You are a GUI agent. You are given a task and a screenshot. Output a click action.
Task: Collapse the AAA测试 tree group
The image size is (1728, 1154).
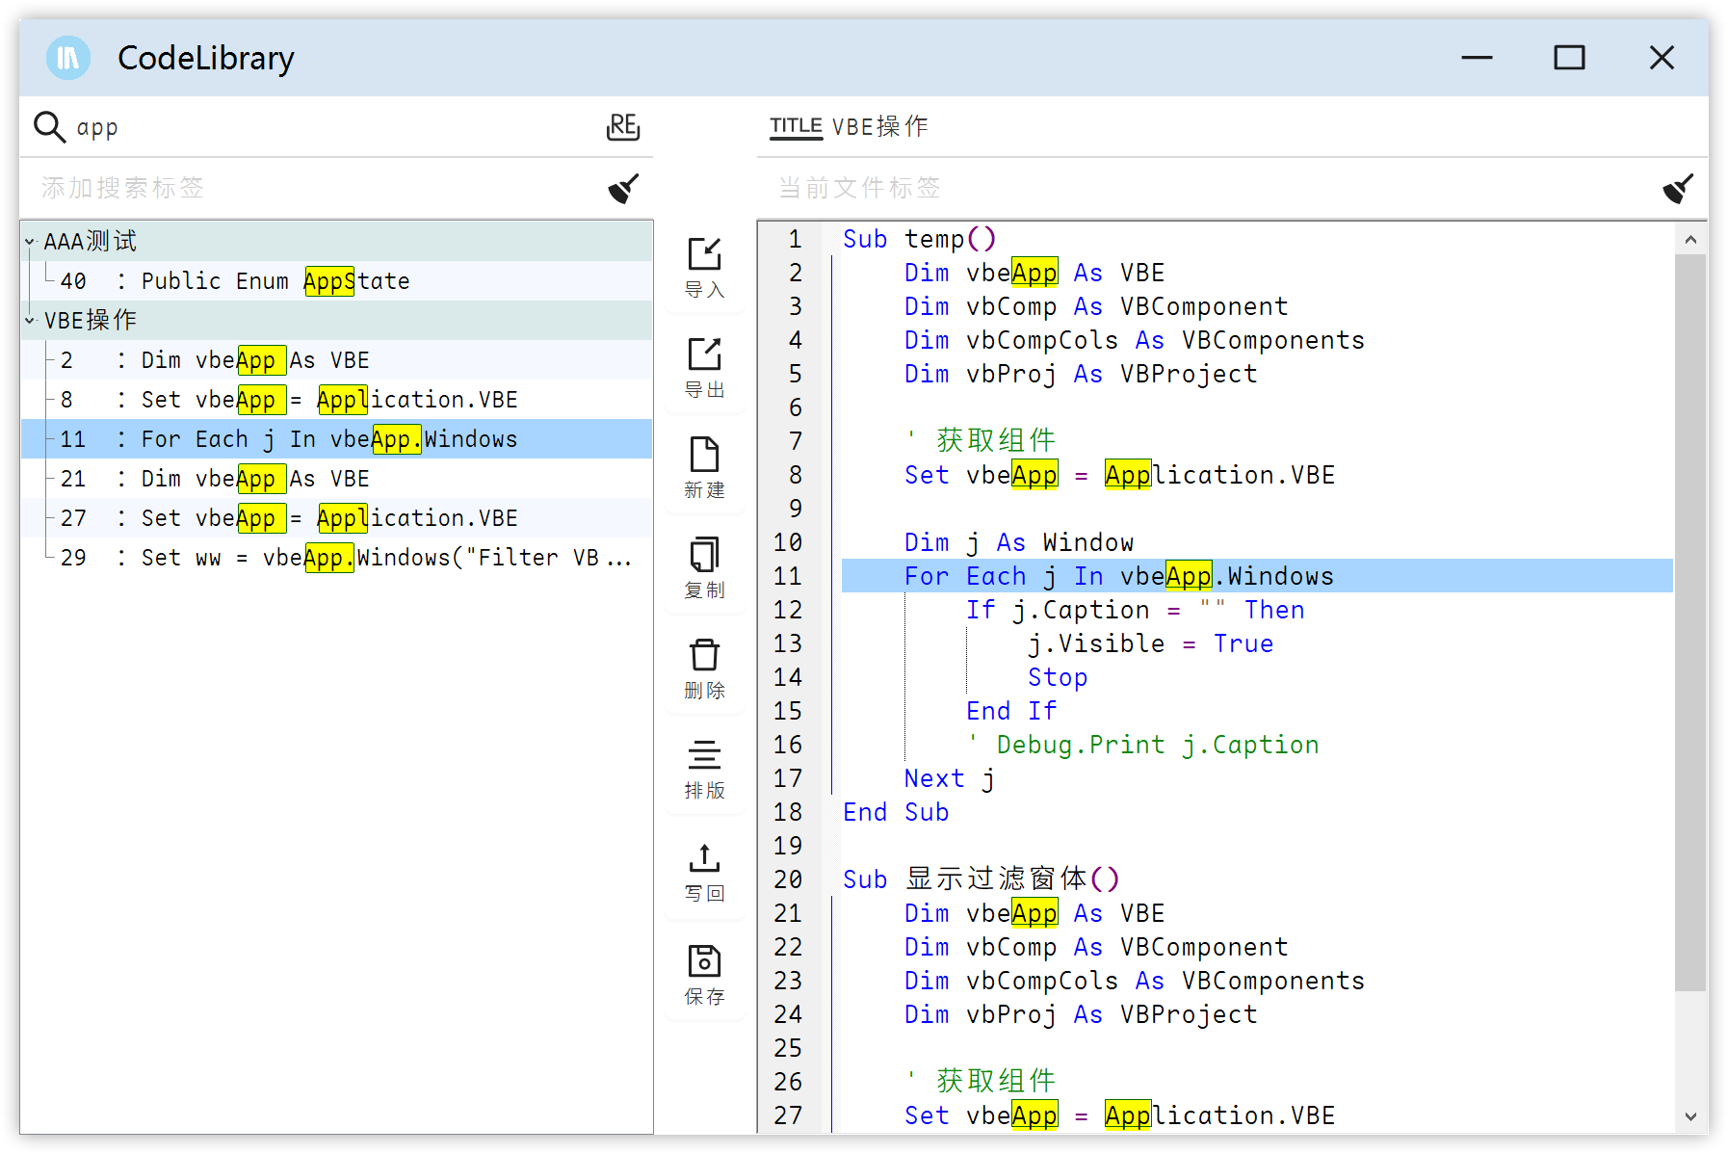coord(30,242)
